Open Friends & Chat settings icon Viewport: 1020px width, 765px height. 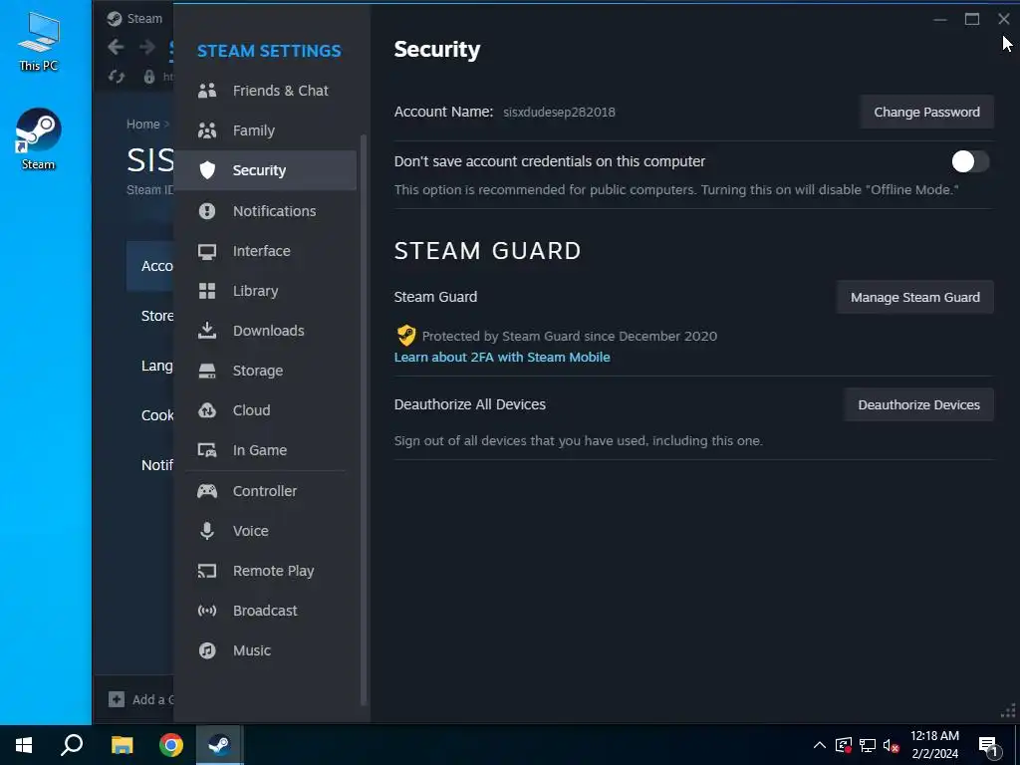[207, 91]
